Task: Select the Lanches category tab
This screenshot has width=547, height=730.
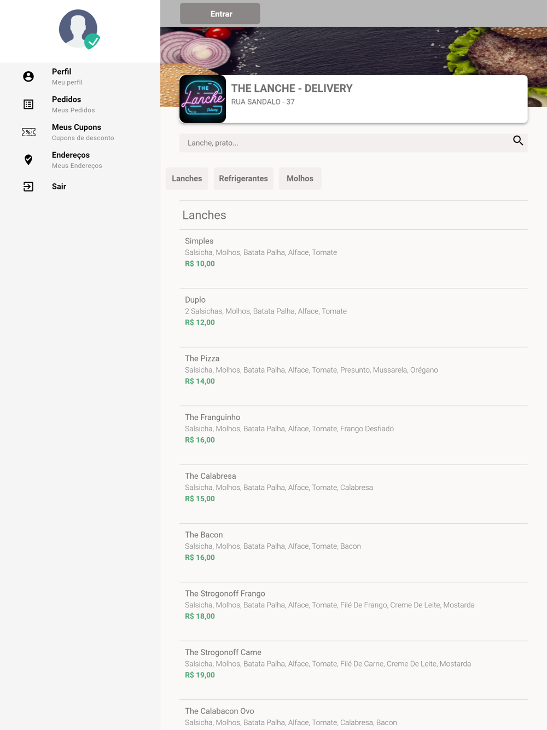Action: tap(187, 178)
